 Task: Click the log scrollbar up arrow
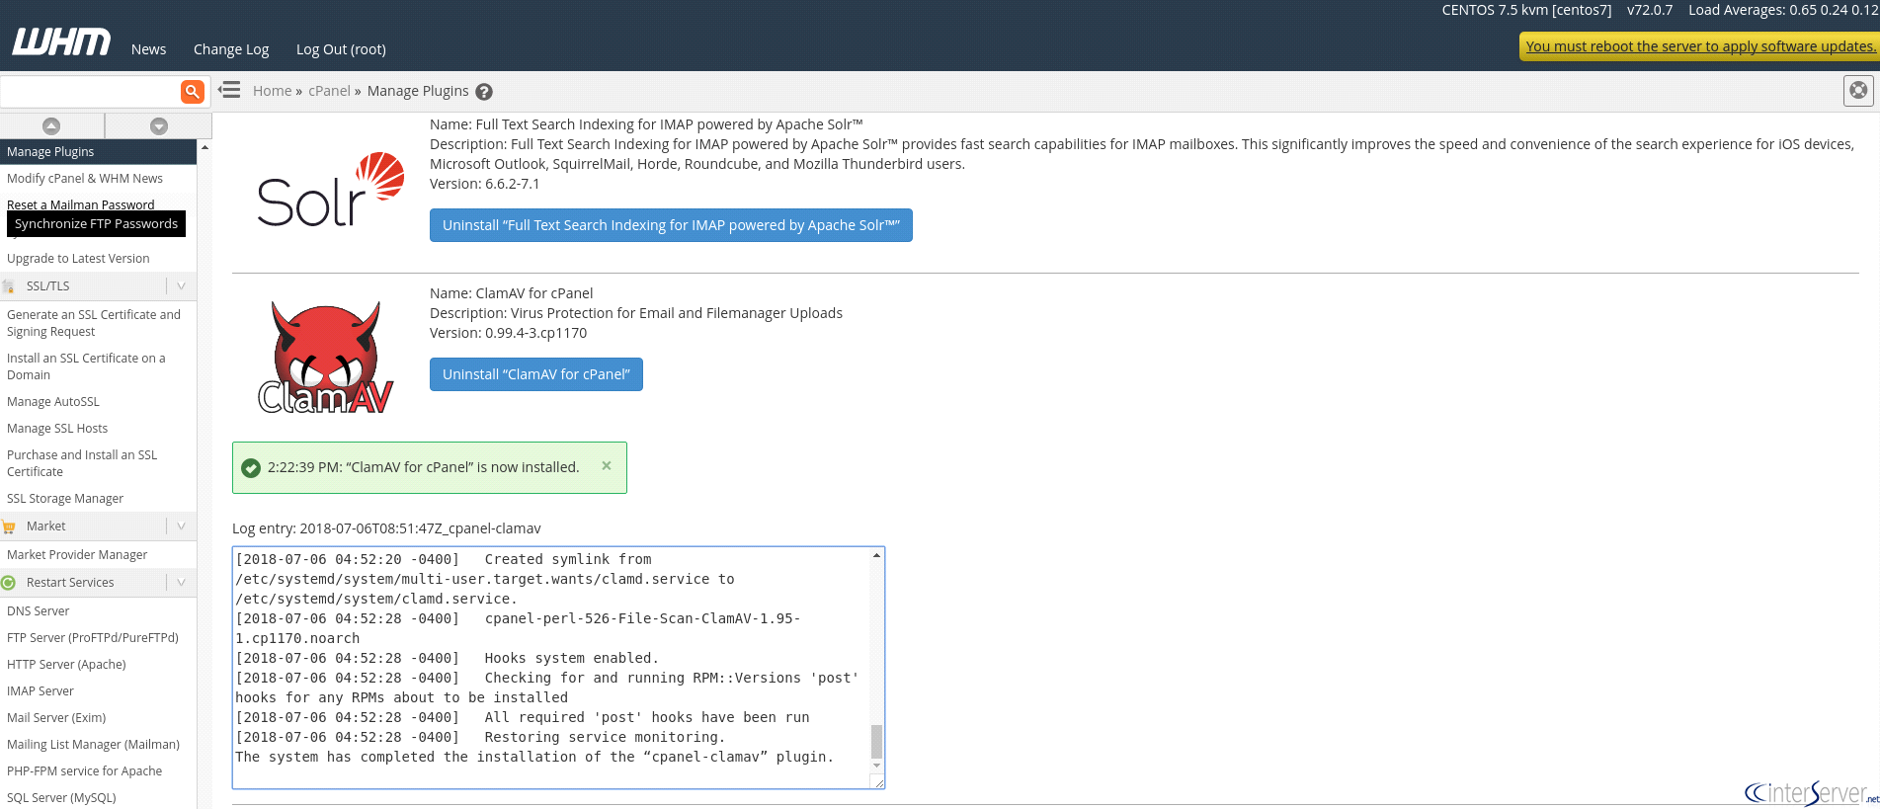(x=876, y=556)
